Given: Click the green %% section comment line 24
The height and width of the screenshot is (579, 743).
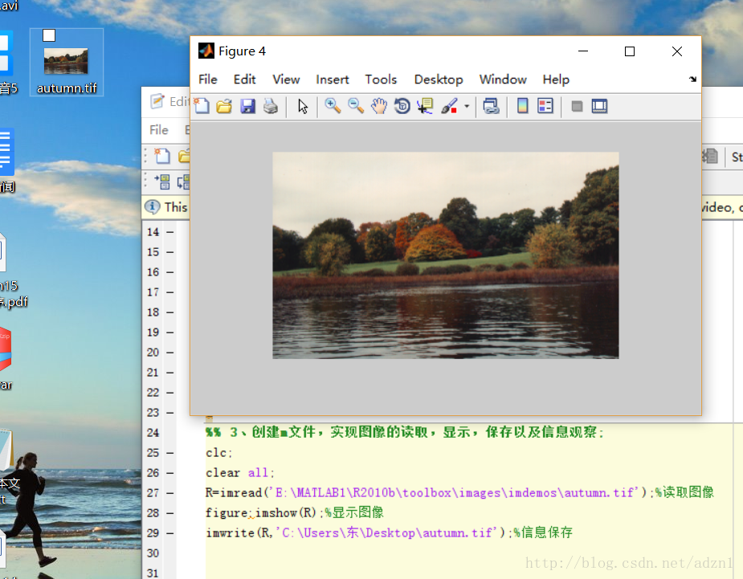Looking at the screenshot, I should [405, 432].
